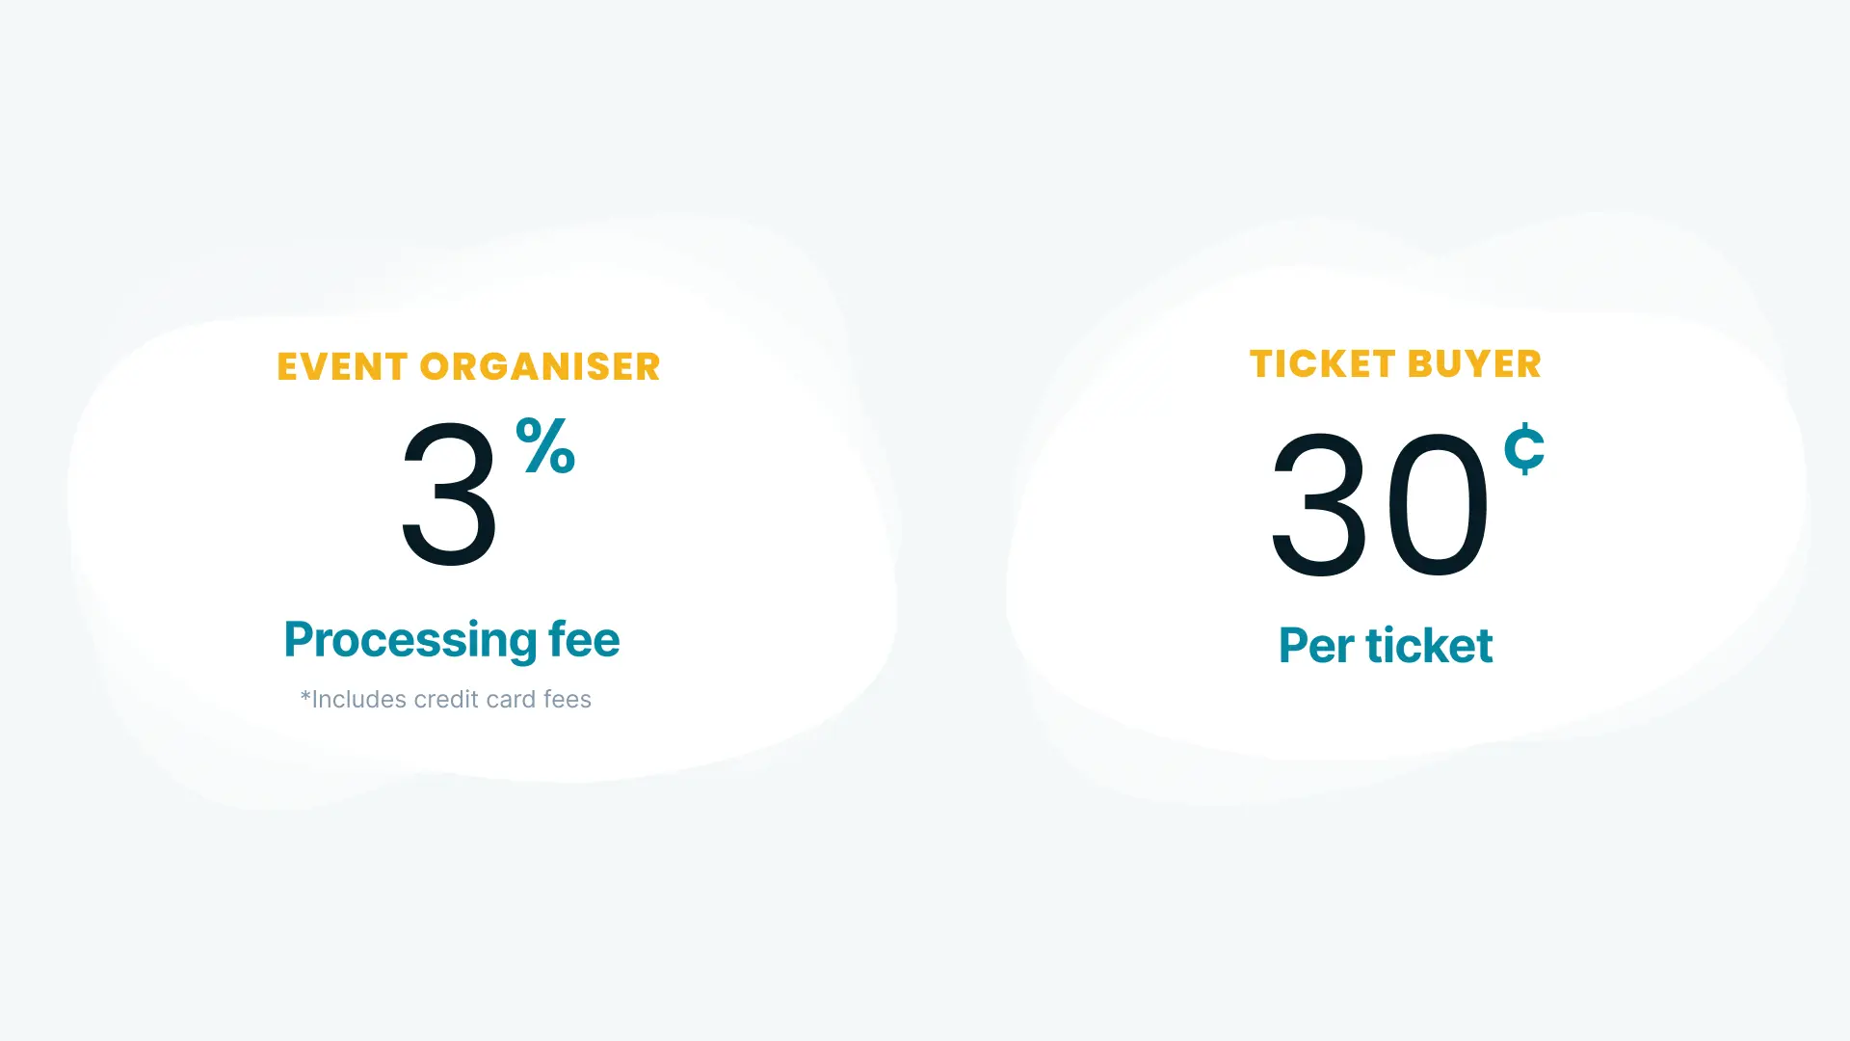The image size is (1850, 1041).
Task: Select the TICKET BUYER heading
Action: [1396, 364]
